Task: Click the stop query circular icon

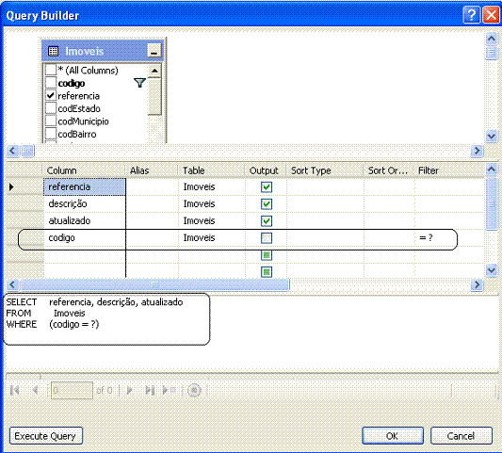Action: [x=194, y=390]
